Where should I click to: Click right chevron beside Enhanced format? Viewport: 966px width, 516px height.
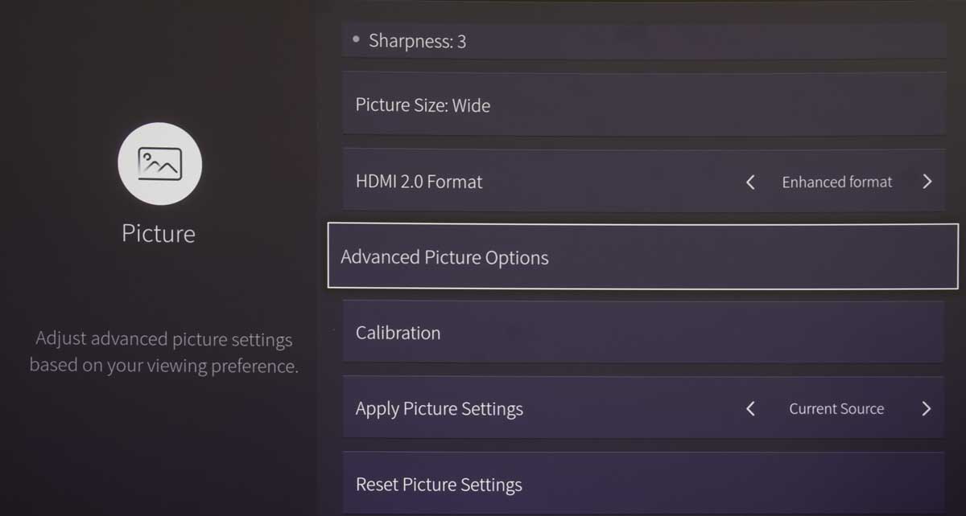927,182
